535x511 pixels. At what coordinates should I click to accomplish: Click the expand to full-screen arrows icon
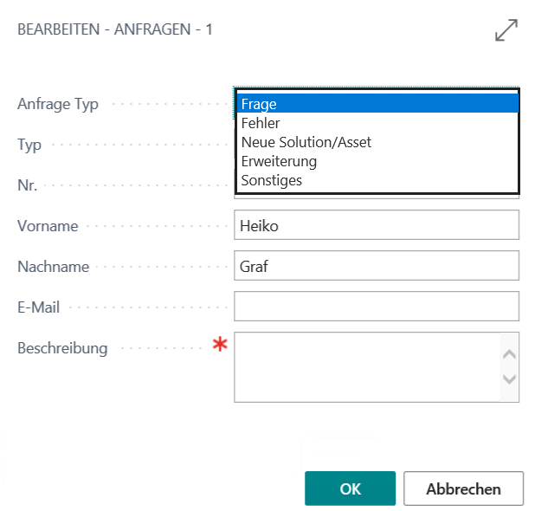[506, 31]
